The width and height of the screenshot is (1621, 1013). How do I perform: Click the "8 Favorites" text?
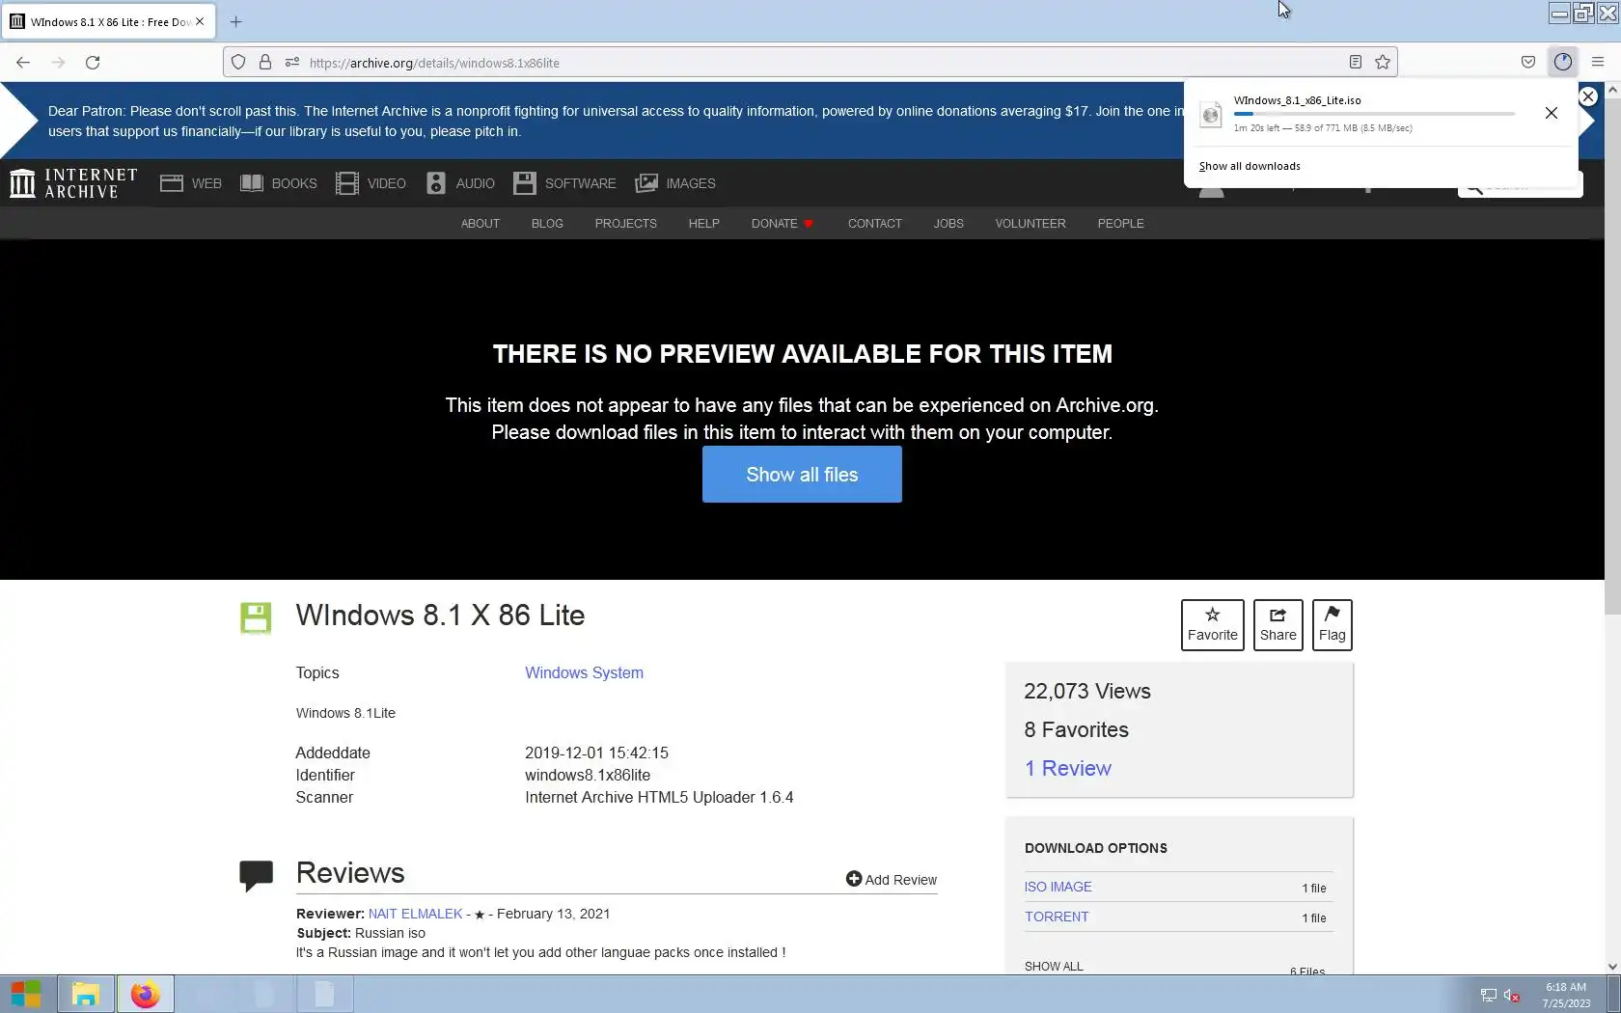tap(1077, 730)
